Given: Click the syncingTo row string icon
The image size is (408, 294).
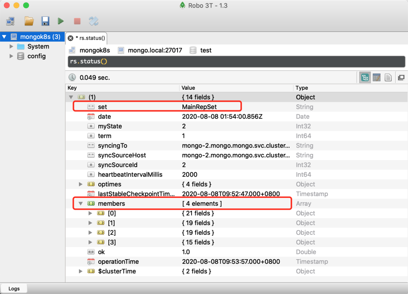Looking at the screenshot, I should (x=91, y=145).
